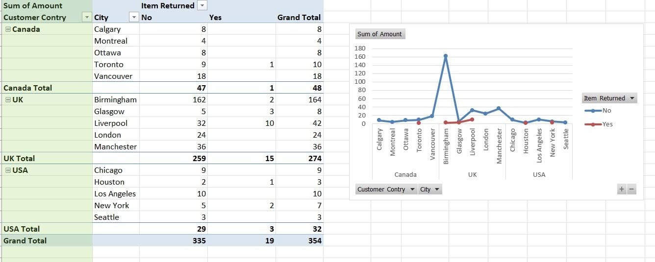Click the Sum of Amount chart field button

(379, 34)
